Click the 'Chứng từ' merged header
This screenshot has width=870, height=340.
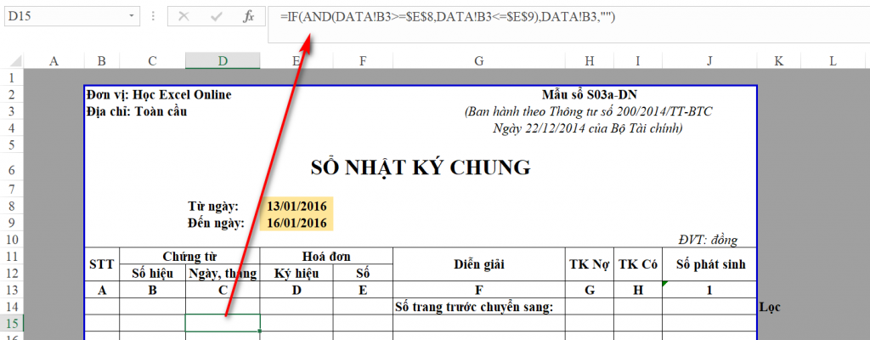click(x=189, y=256)
